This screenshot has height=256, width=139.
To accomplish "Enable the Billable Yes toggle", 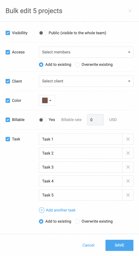I will 43,120.
